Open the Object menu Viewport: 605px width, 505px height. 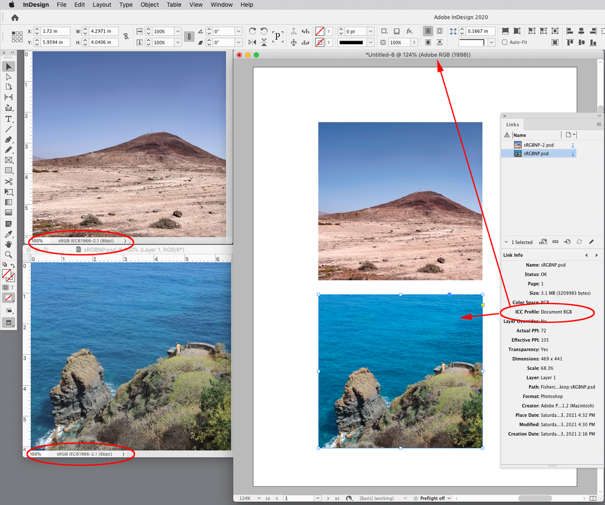tap(150, 5)
